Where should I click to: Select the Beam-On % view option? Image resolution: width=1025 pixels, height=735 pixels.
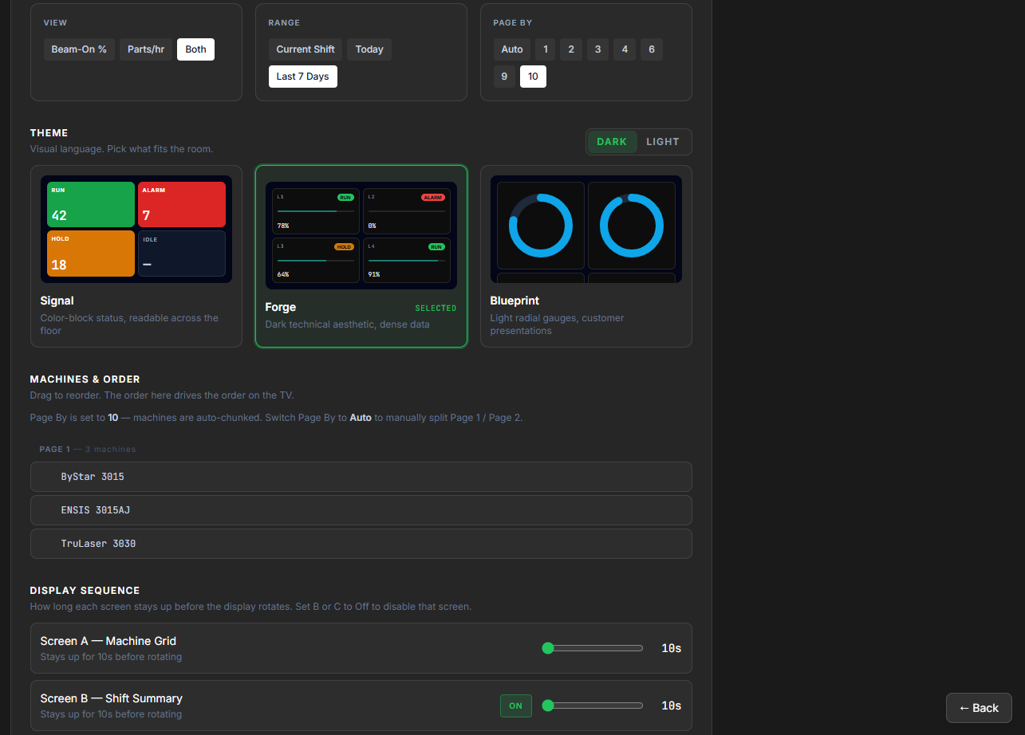point(79,49)
